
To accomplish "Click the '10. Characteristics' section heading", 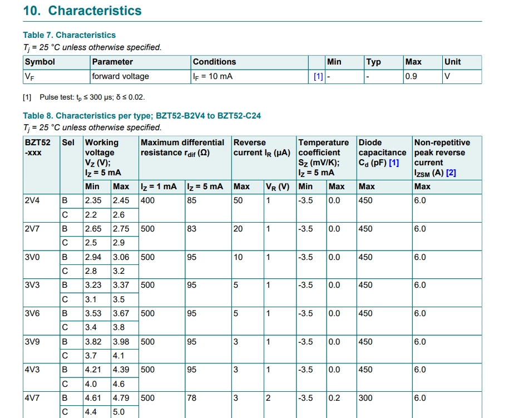I will pyautogui.click(x=82, y=11).
